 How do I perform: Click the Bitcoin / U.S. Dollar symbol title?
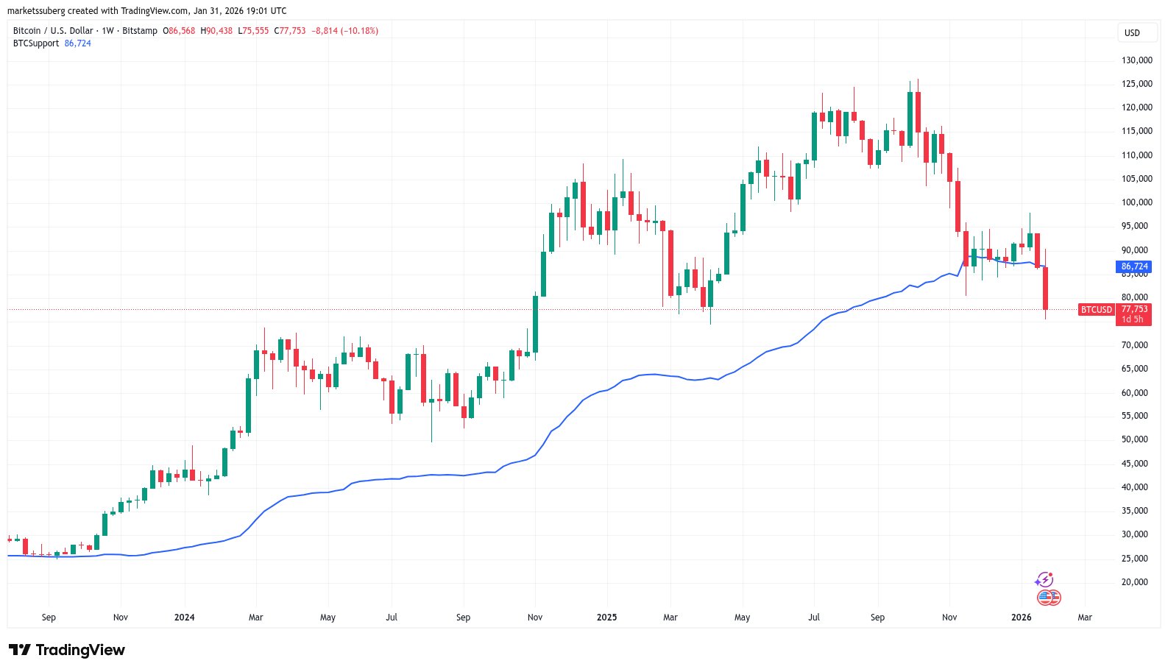tap(53, 31)
